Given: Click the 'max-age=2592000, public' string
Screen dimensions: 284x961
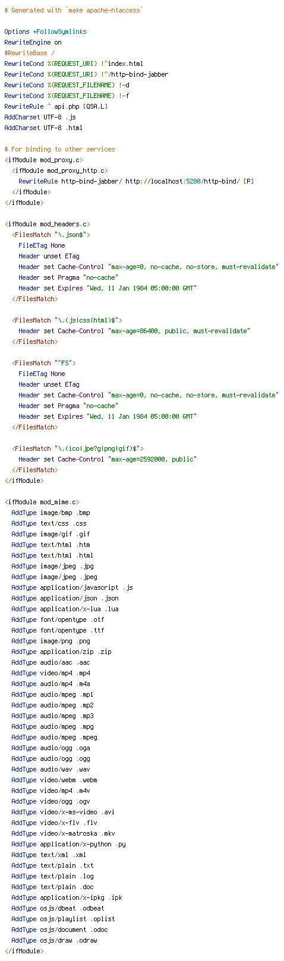Looking at the screenshot, I should tap(152, 459).
